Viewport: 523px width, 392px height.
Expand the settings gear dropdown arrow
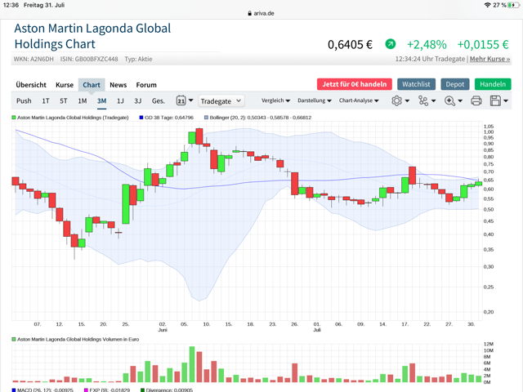click(x=407, y=100)
